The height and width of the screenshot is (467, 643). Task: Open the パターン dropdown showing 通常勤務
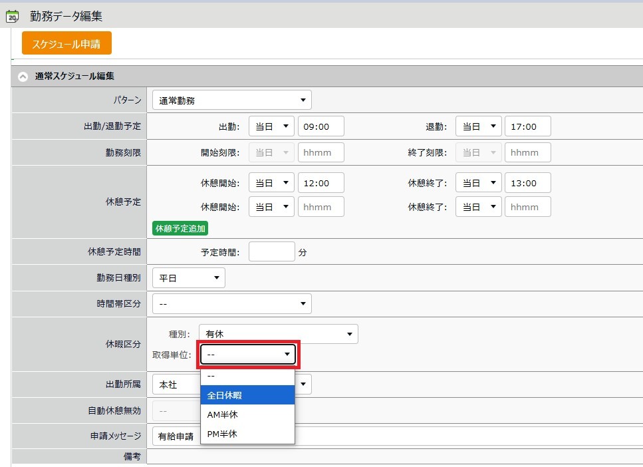click(x=231, y=100)
